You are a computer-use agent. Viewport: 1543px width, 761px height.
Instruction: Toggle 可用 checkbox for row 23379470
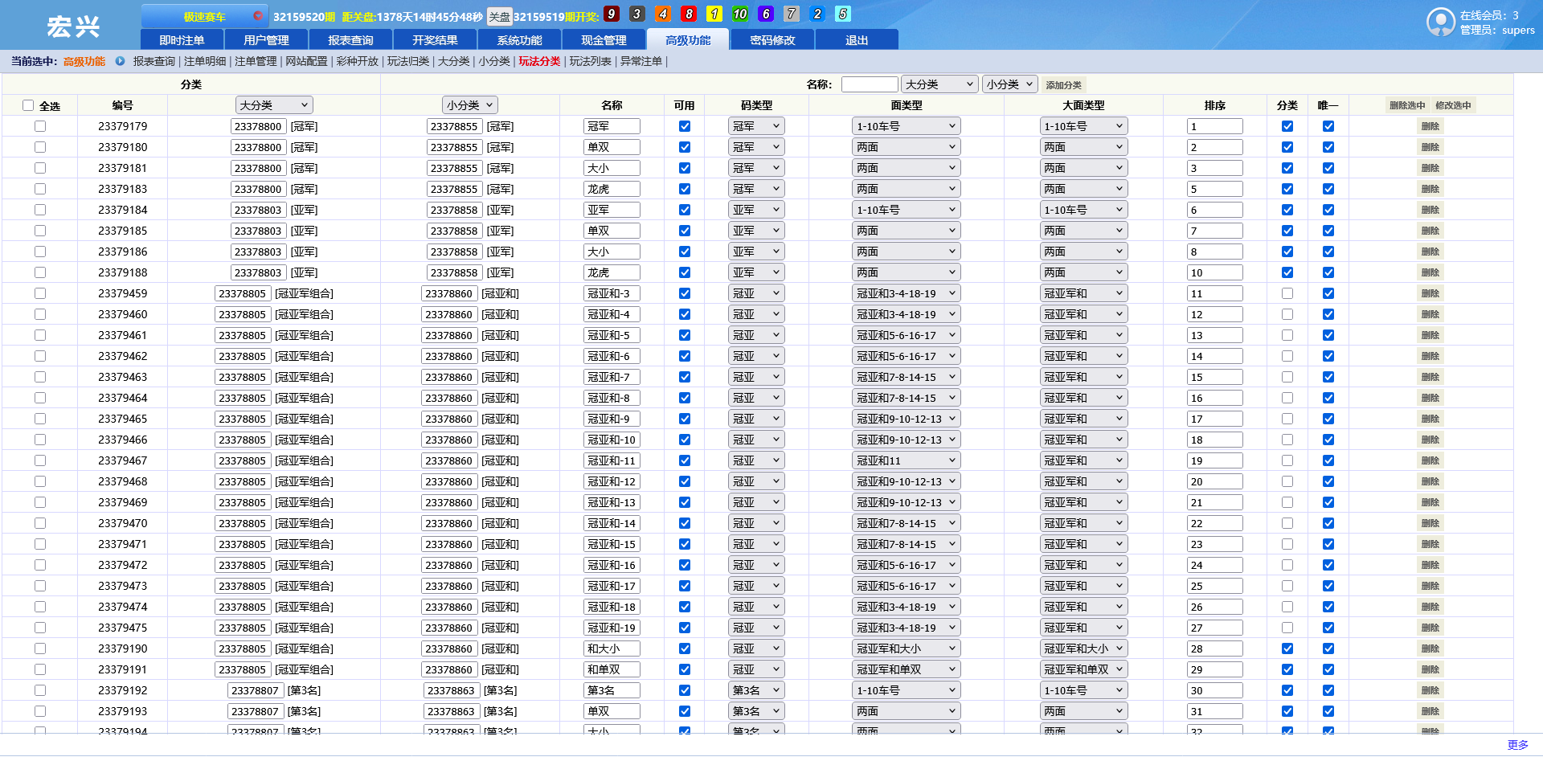point(685,523)
